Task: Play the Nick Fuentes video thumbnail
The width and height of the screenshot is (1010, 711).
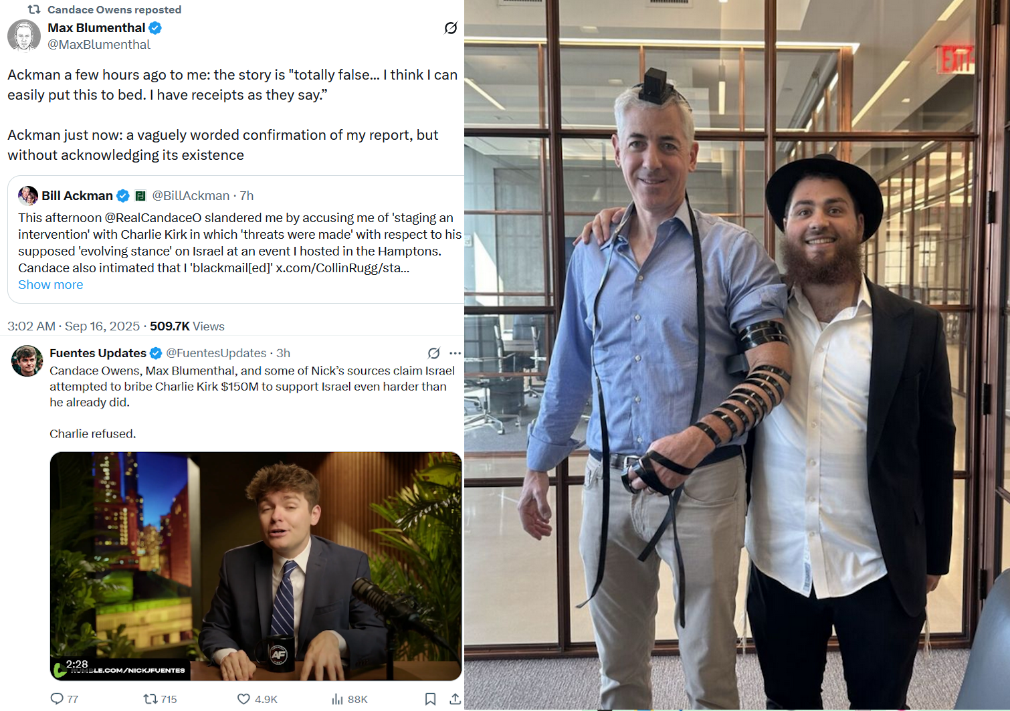Action: [x=256, y=566]
